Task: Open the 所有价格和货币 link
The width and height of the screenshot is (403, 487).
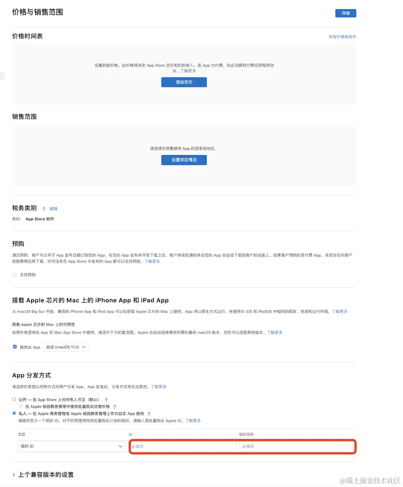Action: 342,37
